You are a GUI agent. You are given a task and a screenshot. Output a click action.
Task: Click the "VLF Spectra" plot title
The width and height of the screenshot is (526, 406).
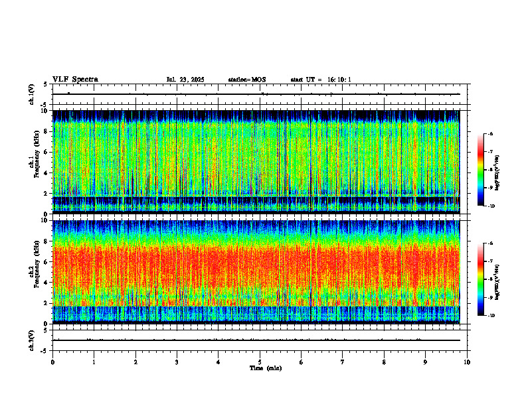coord(75,80)
